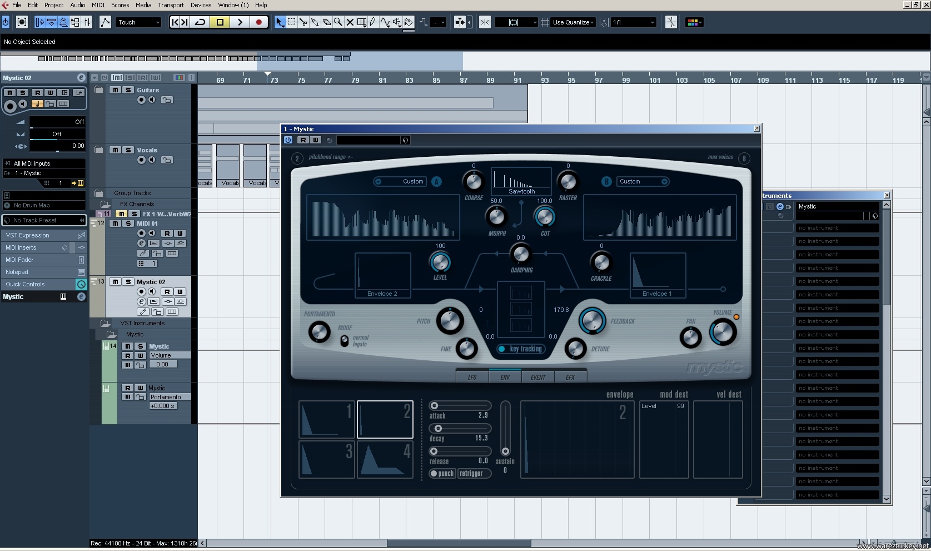Switch to the LFO tab
Image resolution: width=931 pixels, height=551 pixels.
pos(472,377)
